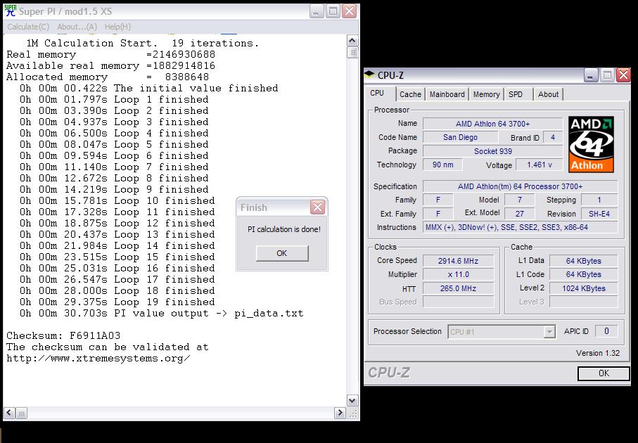Screen dimensions: 638x443
Task: Click the Brand ID value 4
Action: pyautogui.click(x=553, y=138)
